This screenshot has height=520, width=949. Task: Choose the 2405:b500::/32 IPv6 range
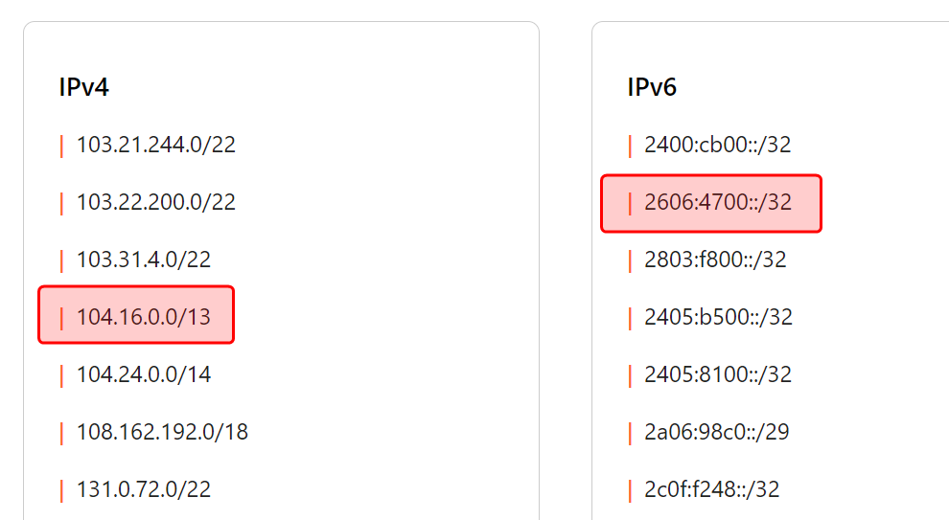719,317
